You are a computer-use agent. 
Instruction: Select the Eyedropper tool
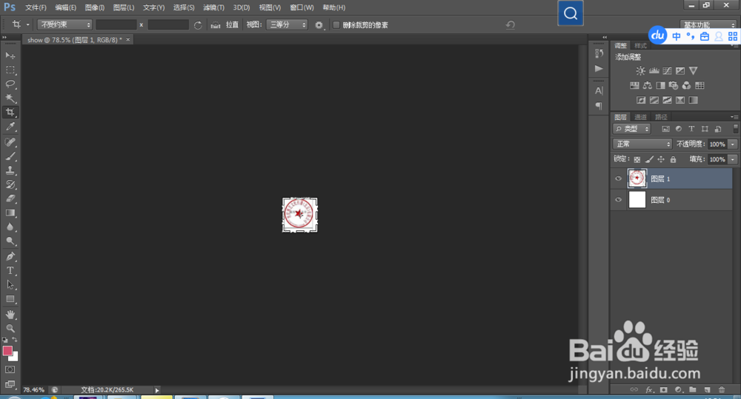click(x=10, y=127)
